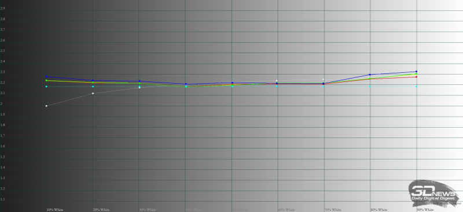Image resolution: width=463 pixels, height=212 pixels.
Task: Click the 2.9 gamma axis value
Action: coord(2,9)
